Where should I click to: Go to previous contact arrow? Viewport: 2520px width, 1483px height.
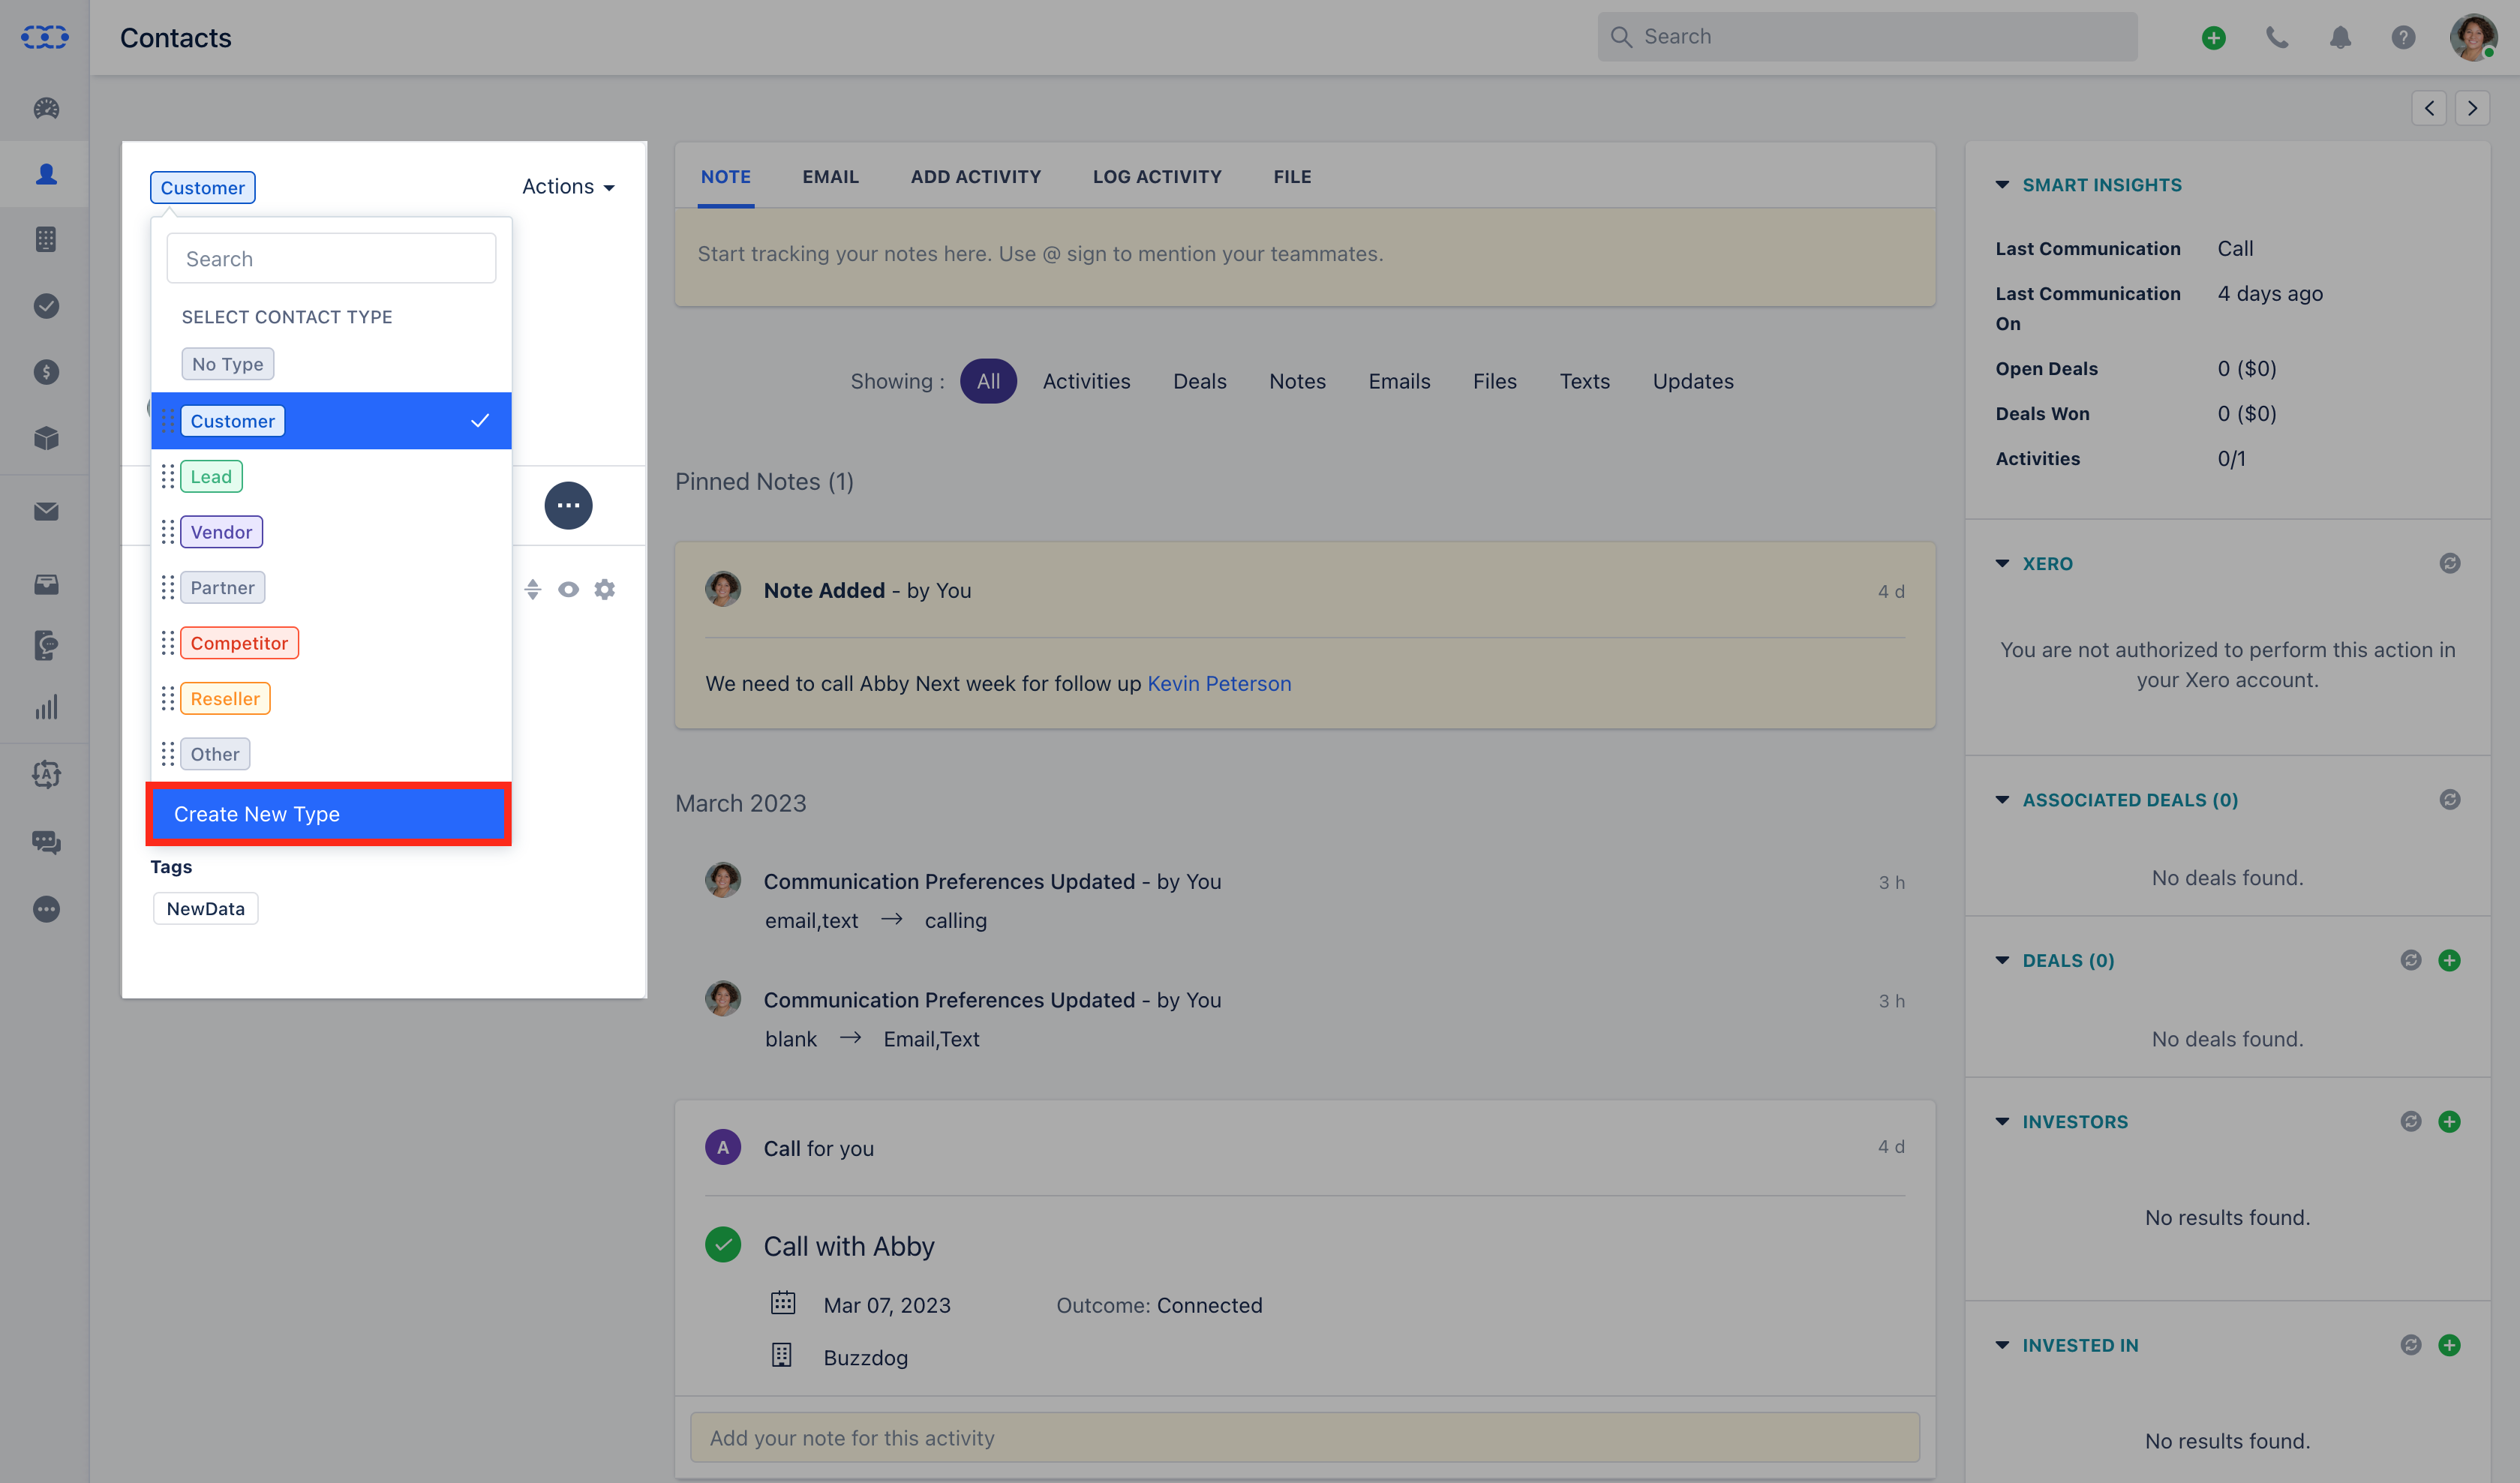tap(2429, 108)
